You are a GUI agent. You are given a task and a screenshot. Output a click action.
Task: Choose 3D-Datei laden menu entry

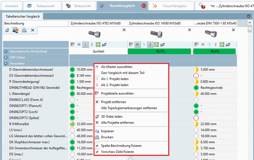[x=131, y=117]
